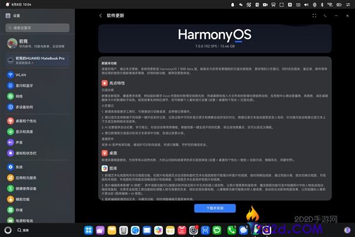This screenshot has width=355, height=237.
Task: Open the blue chat bubble dock icon
Action: click(x=243, y=230)
